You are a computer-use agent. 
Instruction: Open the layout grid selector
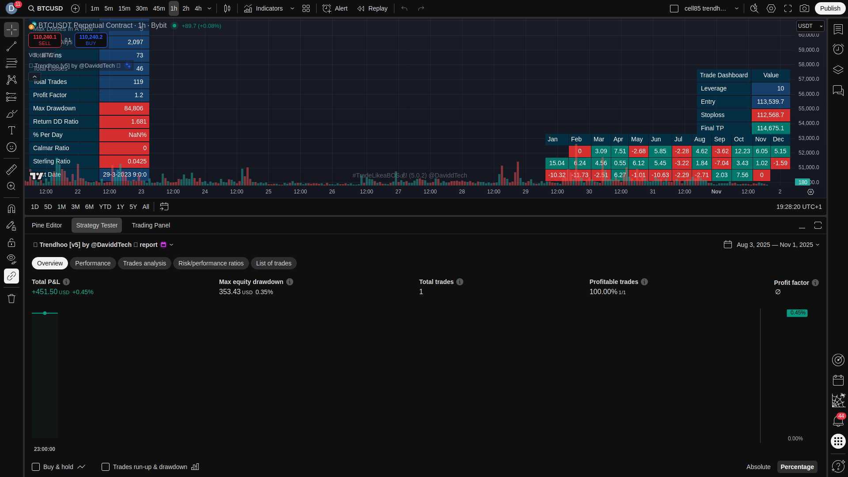[x=306, y=8]
